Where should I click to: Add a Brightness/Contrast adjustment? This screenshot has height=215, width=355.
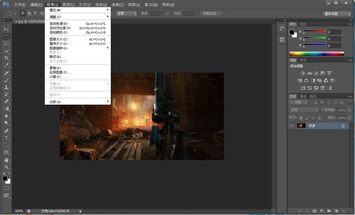(303, 73)
